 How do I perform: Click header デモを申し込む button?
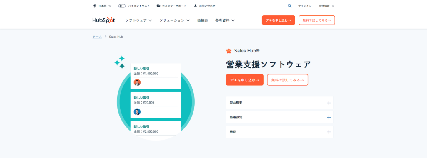click(x=278, y=20)
